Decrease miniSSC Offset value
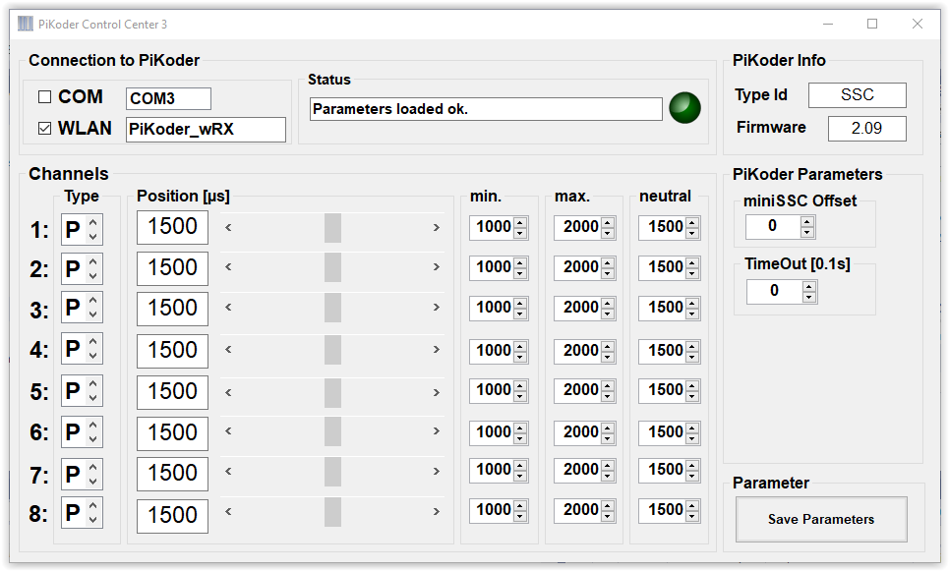Viewport: 949px width, 571px height. [x=806, y=232]
